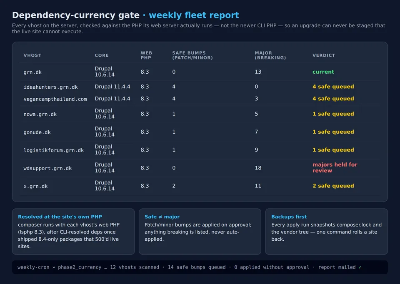Click safe bumps value 0 for wdsupport.grn.dk

(x=174, y=168)
